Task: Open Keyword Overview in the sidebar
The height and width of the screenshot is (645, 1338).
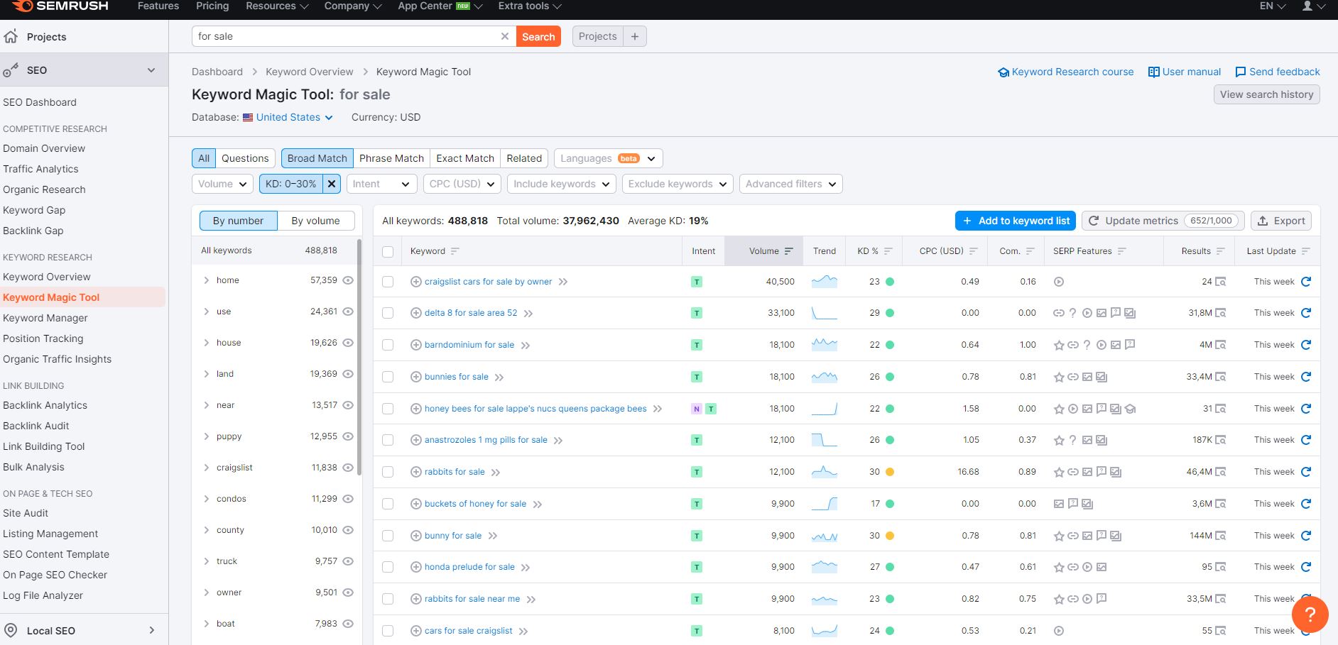Action: tap(47, 277)
